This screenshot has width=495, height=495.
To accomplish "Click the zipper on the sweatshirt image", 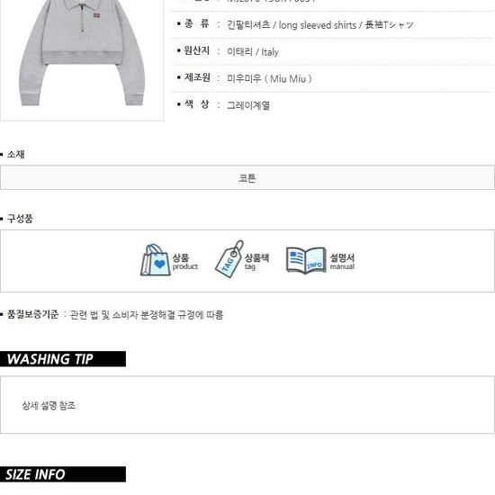I will (x=83, y=19).
